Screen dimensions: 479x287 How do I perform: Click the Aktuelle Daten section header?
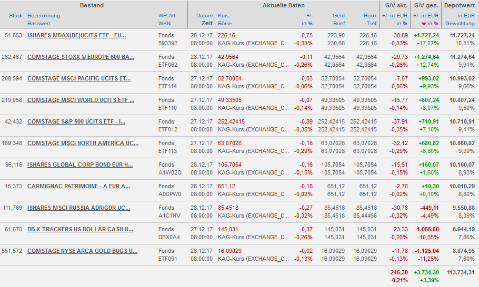[x=284, y=5]
